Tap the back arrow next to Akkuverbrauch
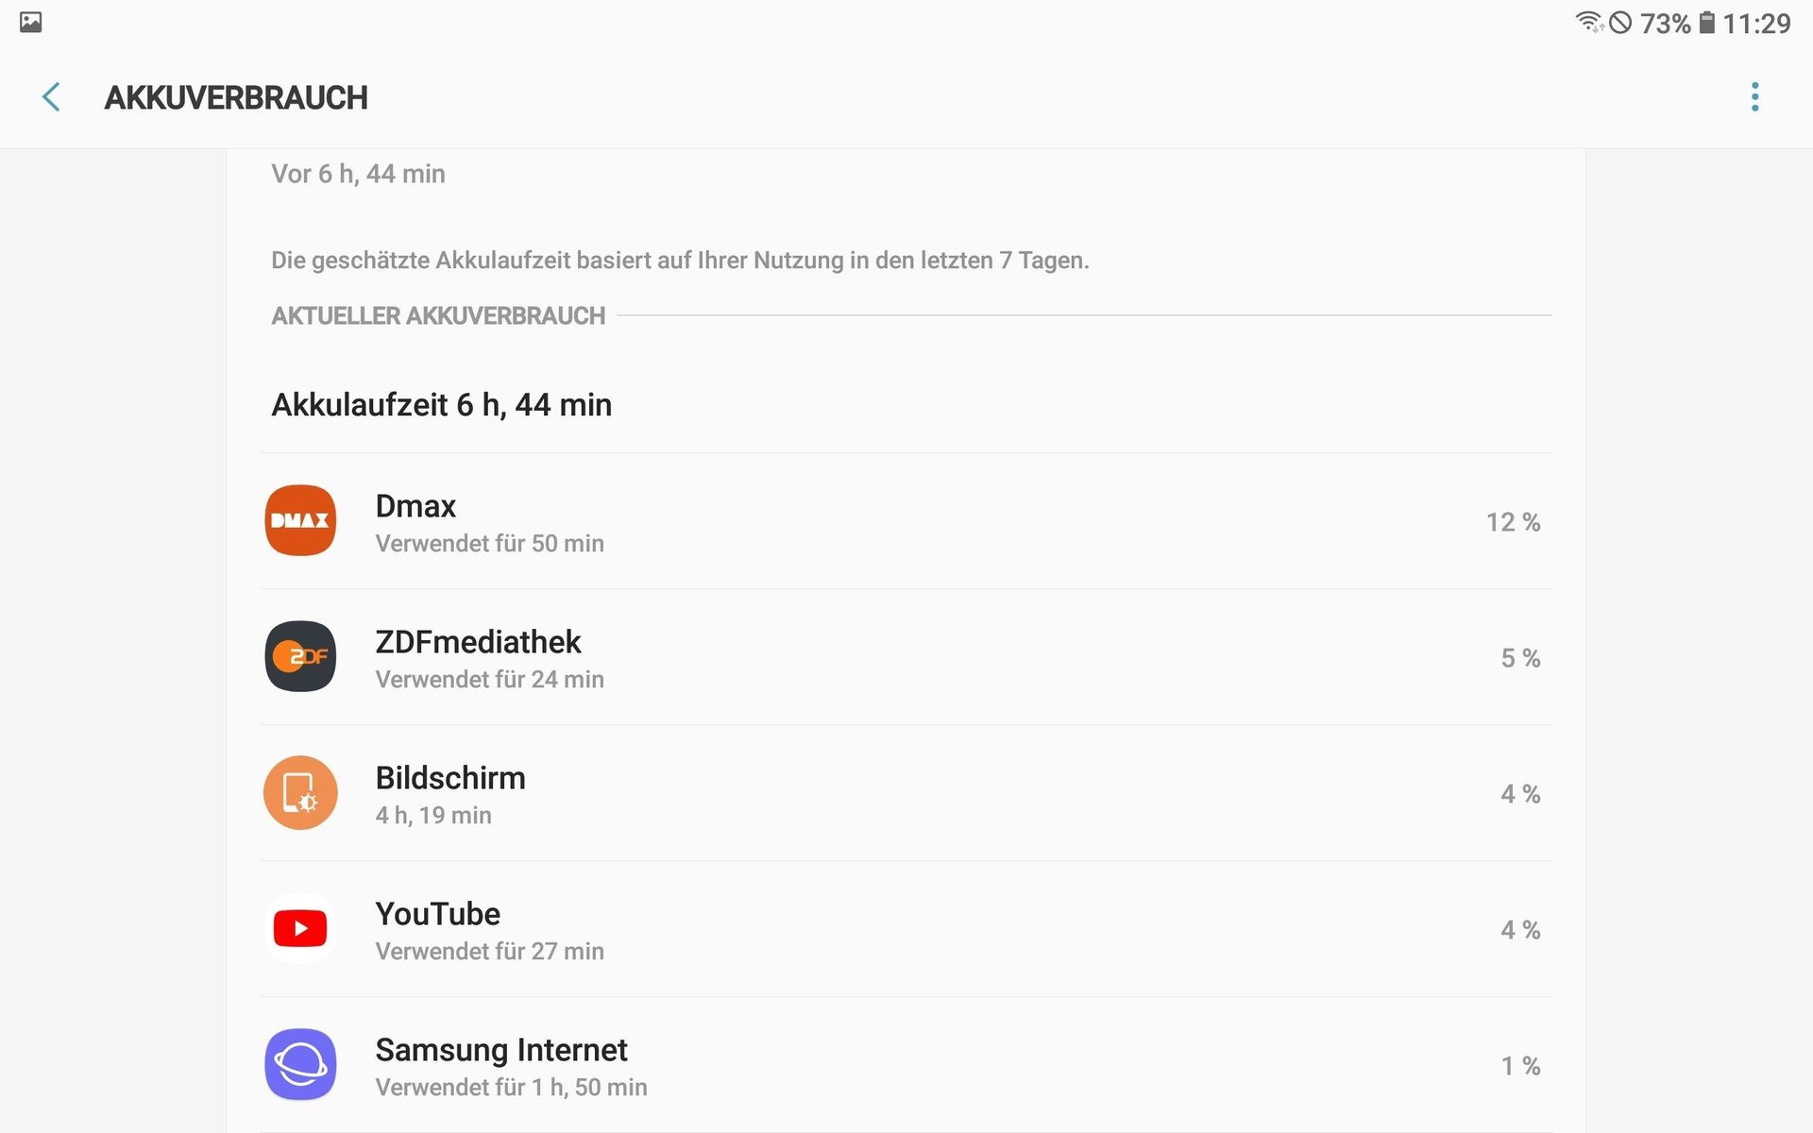1813x1133 pixels. [51, 96]
